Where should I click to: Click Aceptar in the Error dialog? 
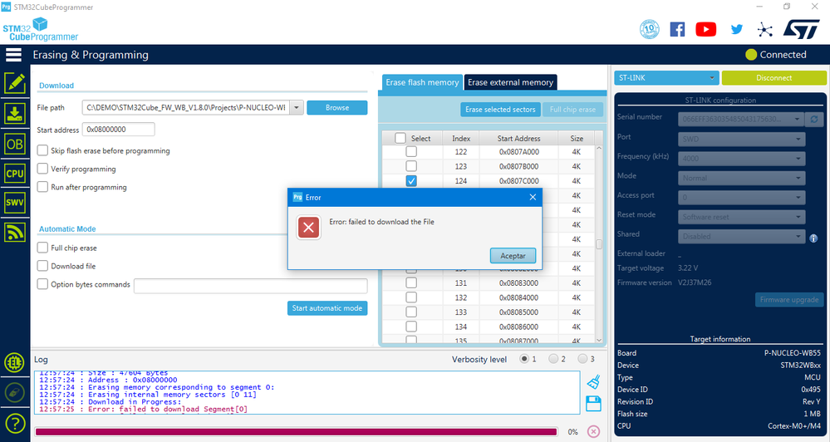tap(513, 256)
